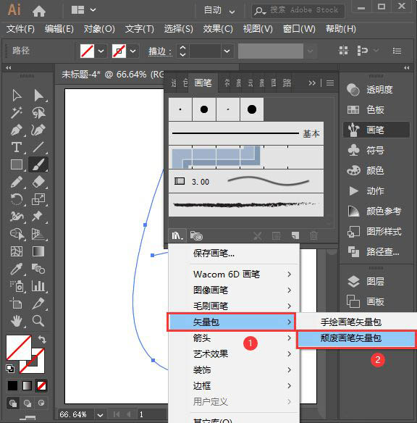The width and height of the screenshot is (417, 423).
Task: Select the Curvature tool
Action: 38,130
